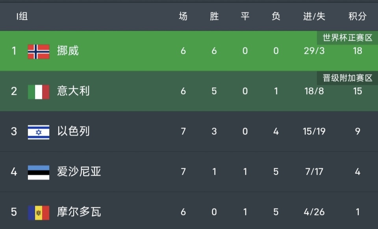
Task: Click Norway's 29/3 goals value
Action: pyautogui.click(x=314, y=51)
